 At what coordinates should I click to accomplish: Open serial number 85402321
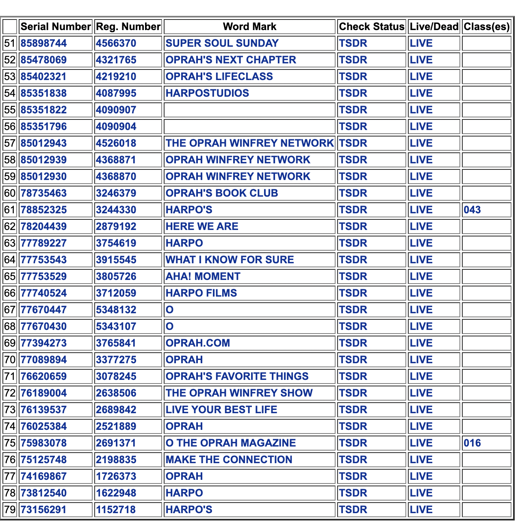coord(43,77)
